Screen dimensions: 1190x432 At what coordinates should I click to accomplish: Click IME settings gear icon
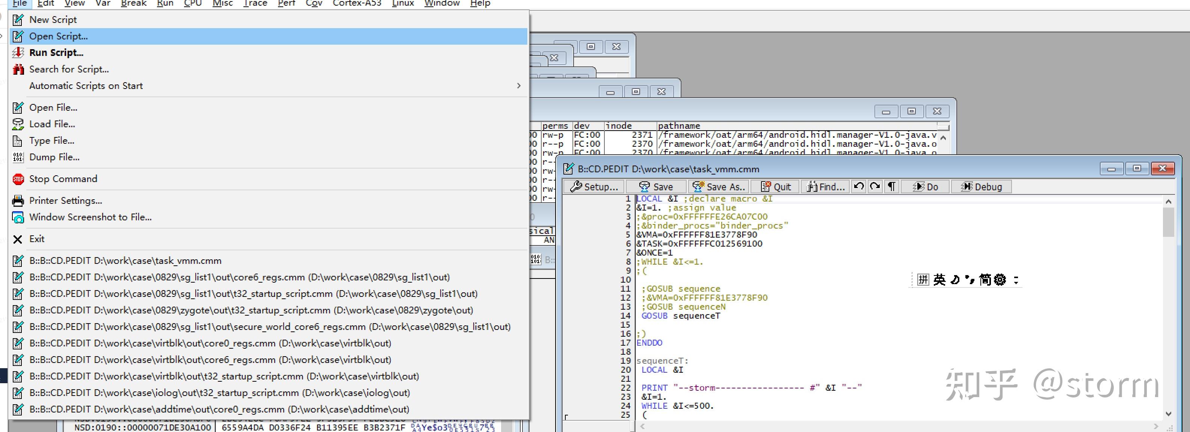coord(1000,280)
